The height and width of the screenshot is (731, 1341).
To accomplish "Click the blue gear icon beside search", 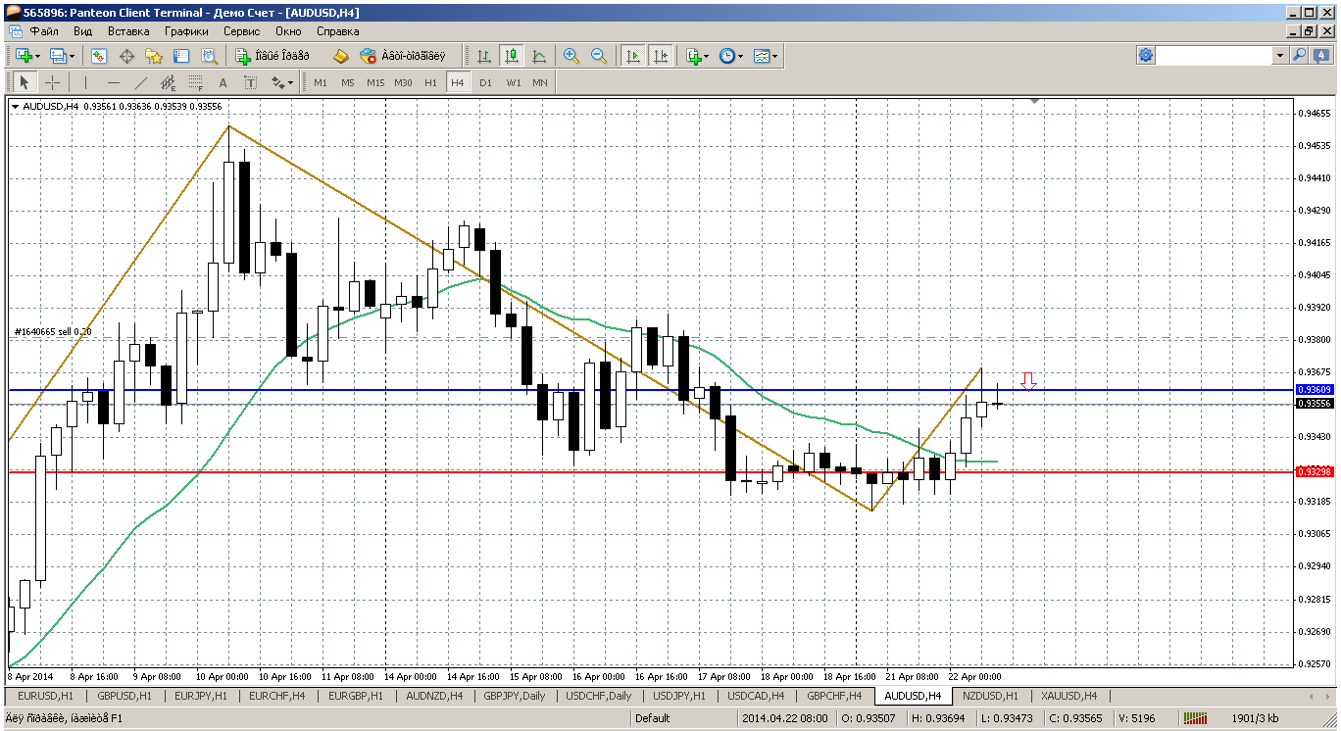I will 1146,56.
